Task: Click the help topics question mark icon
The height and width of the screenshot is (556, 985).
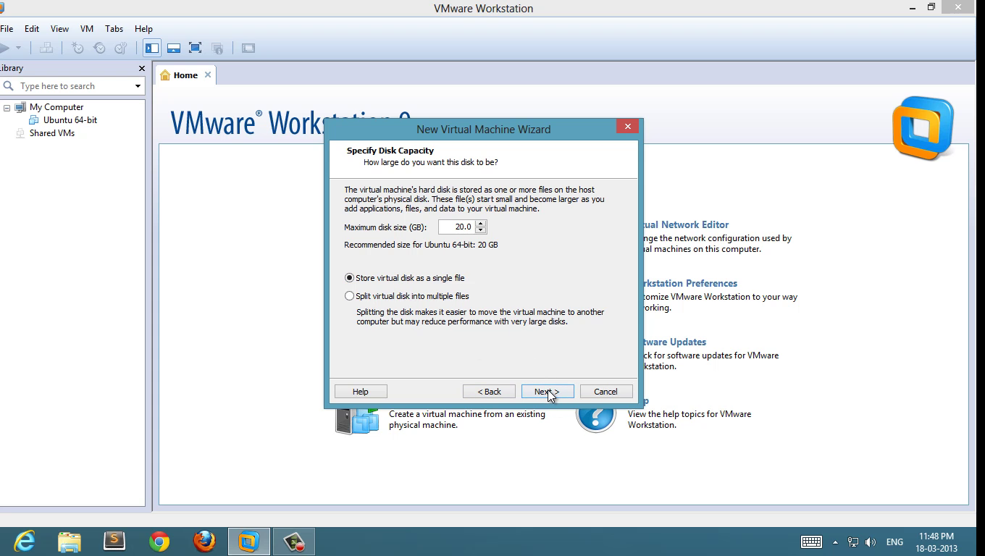Action: 595,416
